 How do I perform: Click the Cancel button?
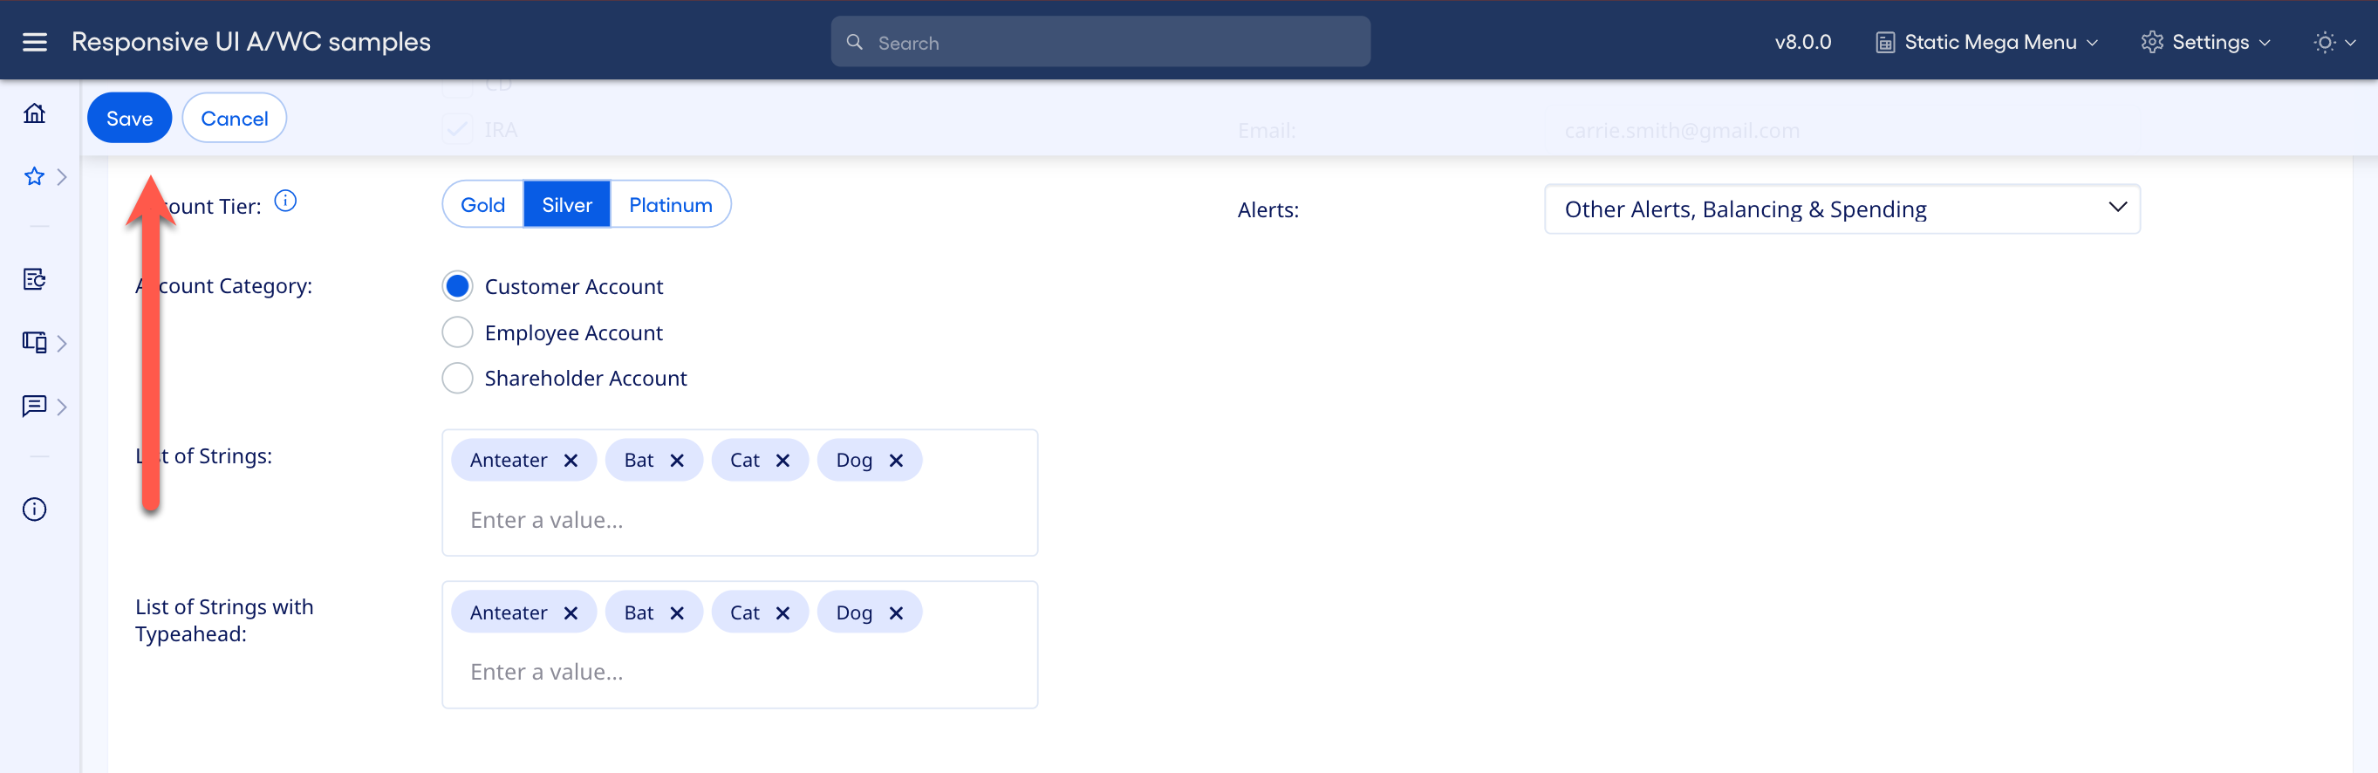coord(235,117)
